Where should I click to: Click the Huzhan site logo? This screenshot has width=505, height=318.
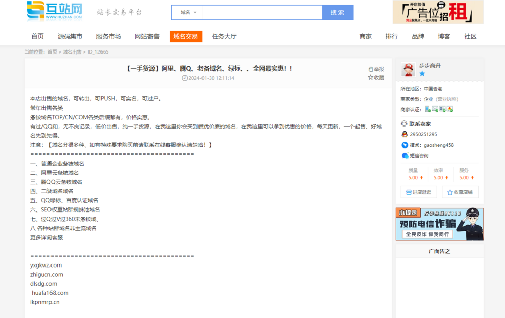pyautogui.click(x=55, y=11)
